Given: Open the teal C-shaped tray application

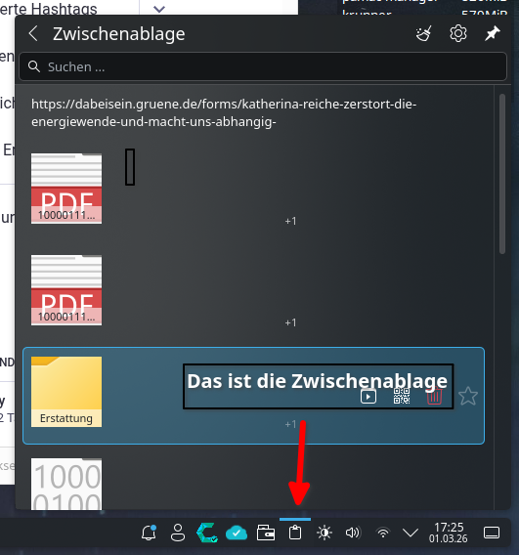Looking at the screenshot, I should (x=207, y=533).
